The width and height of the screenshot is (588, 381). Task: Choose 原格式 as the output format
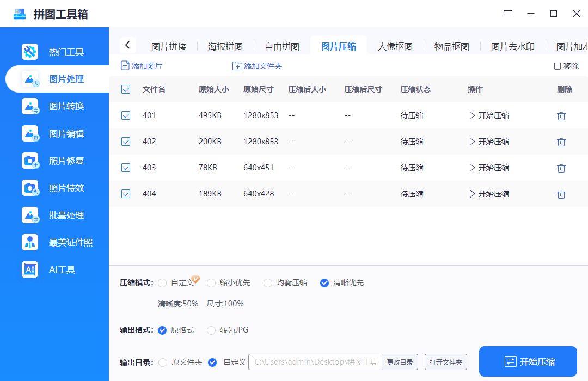point(162,330)
